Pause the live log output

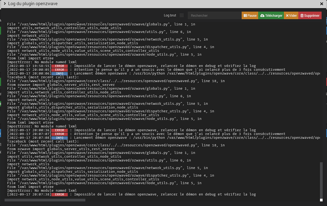[x=250, y=15]
